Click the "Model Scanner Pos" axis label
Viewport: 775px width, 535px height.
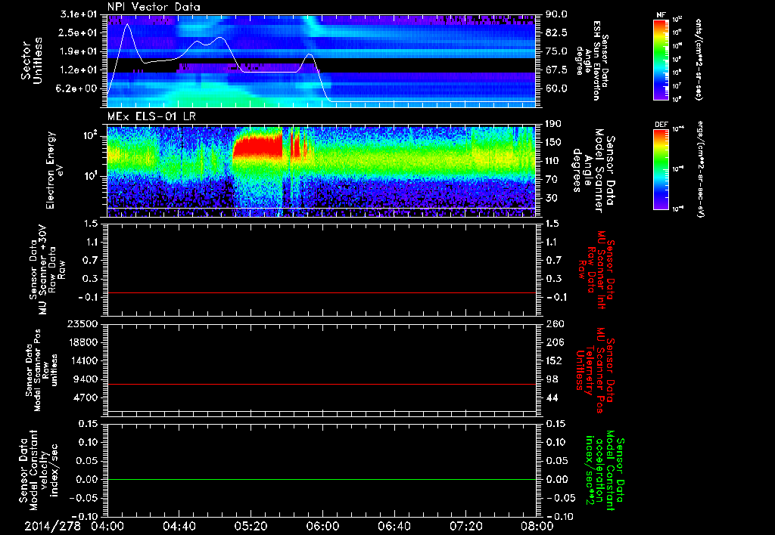(38, 370)
